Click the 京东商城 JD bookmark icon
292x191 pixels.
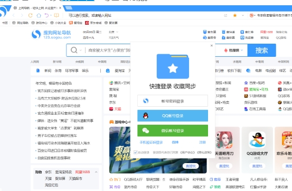tap(87, 23)
